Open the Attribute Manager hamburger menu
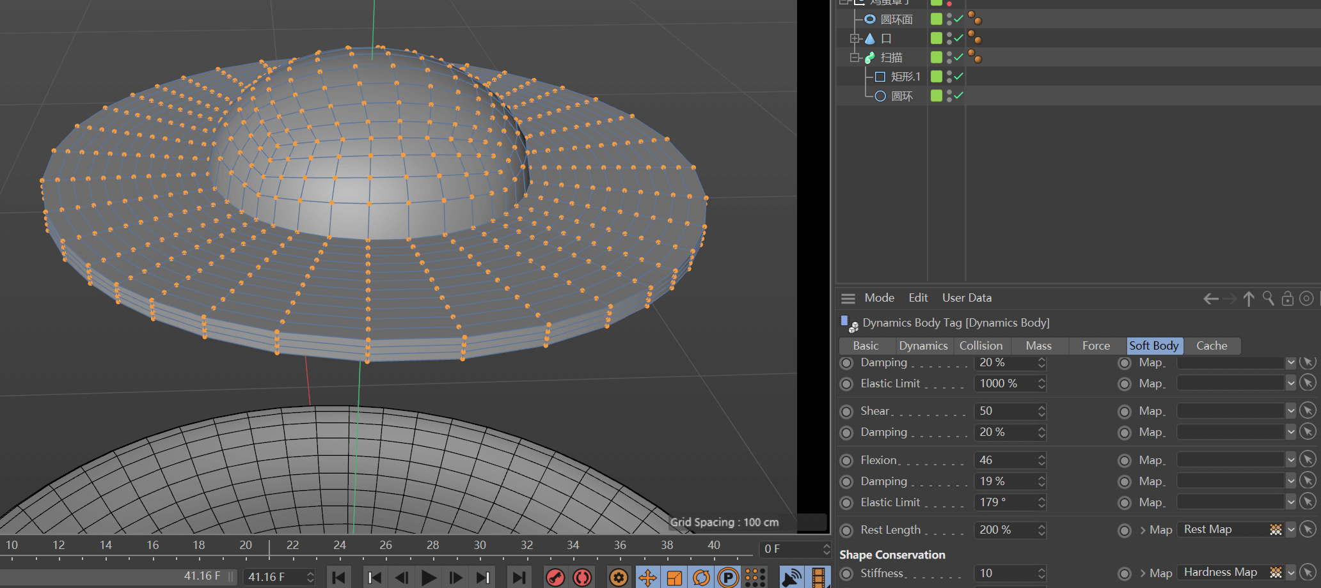The image size is (1321, 588). [848, 298]
